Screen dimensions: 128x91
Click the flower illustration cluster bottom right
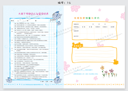tap(109, 72)
